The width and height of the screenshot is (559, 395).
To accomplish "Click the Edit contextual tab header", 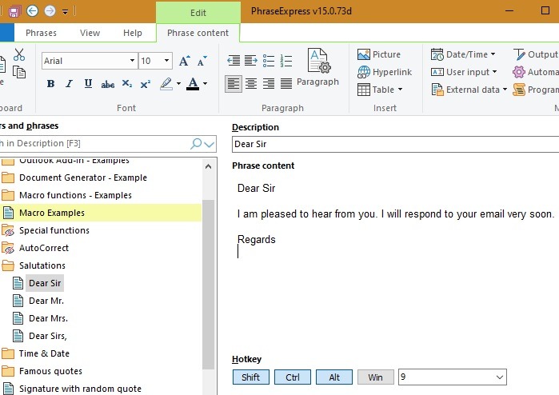I will pyautogui.click(x=198, y=13).
